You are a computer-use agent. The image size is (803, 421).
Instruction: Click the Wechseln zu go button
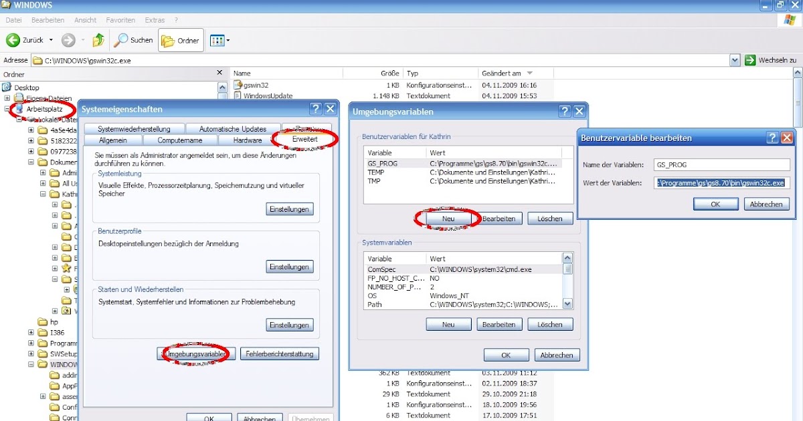(x=770, y=60)
